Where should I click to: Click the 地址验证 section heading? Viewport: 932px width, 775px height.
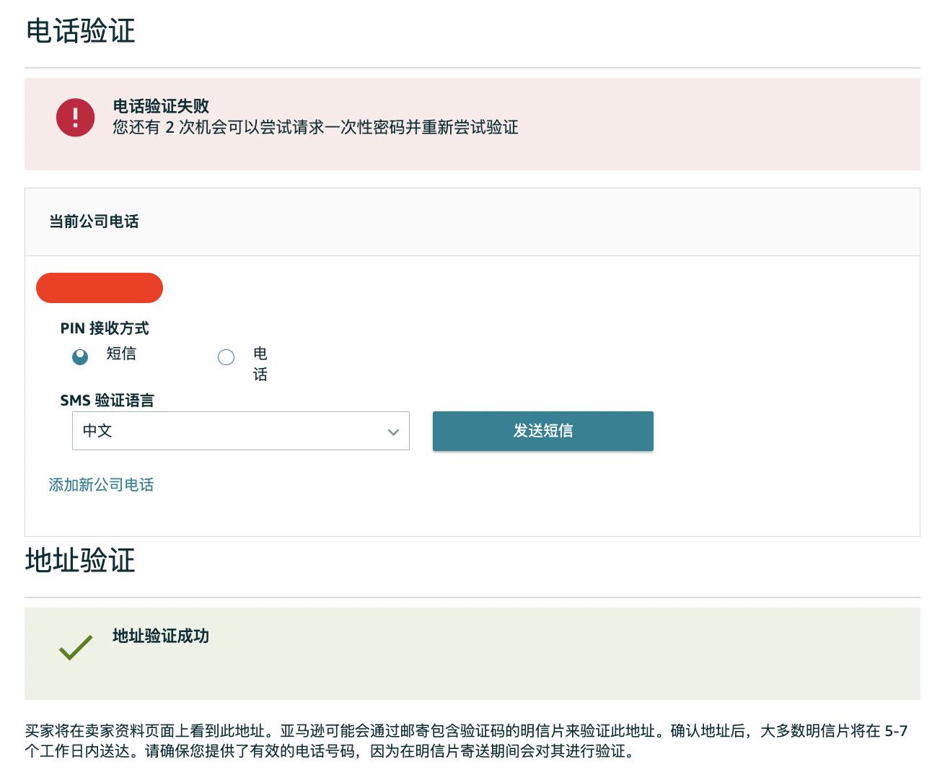80,561
